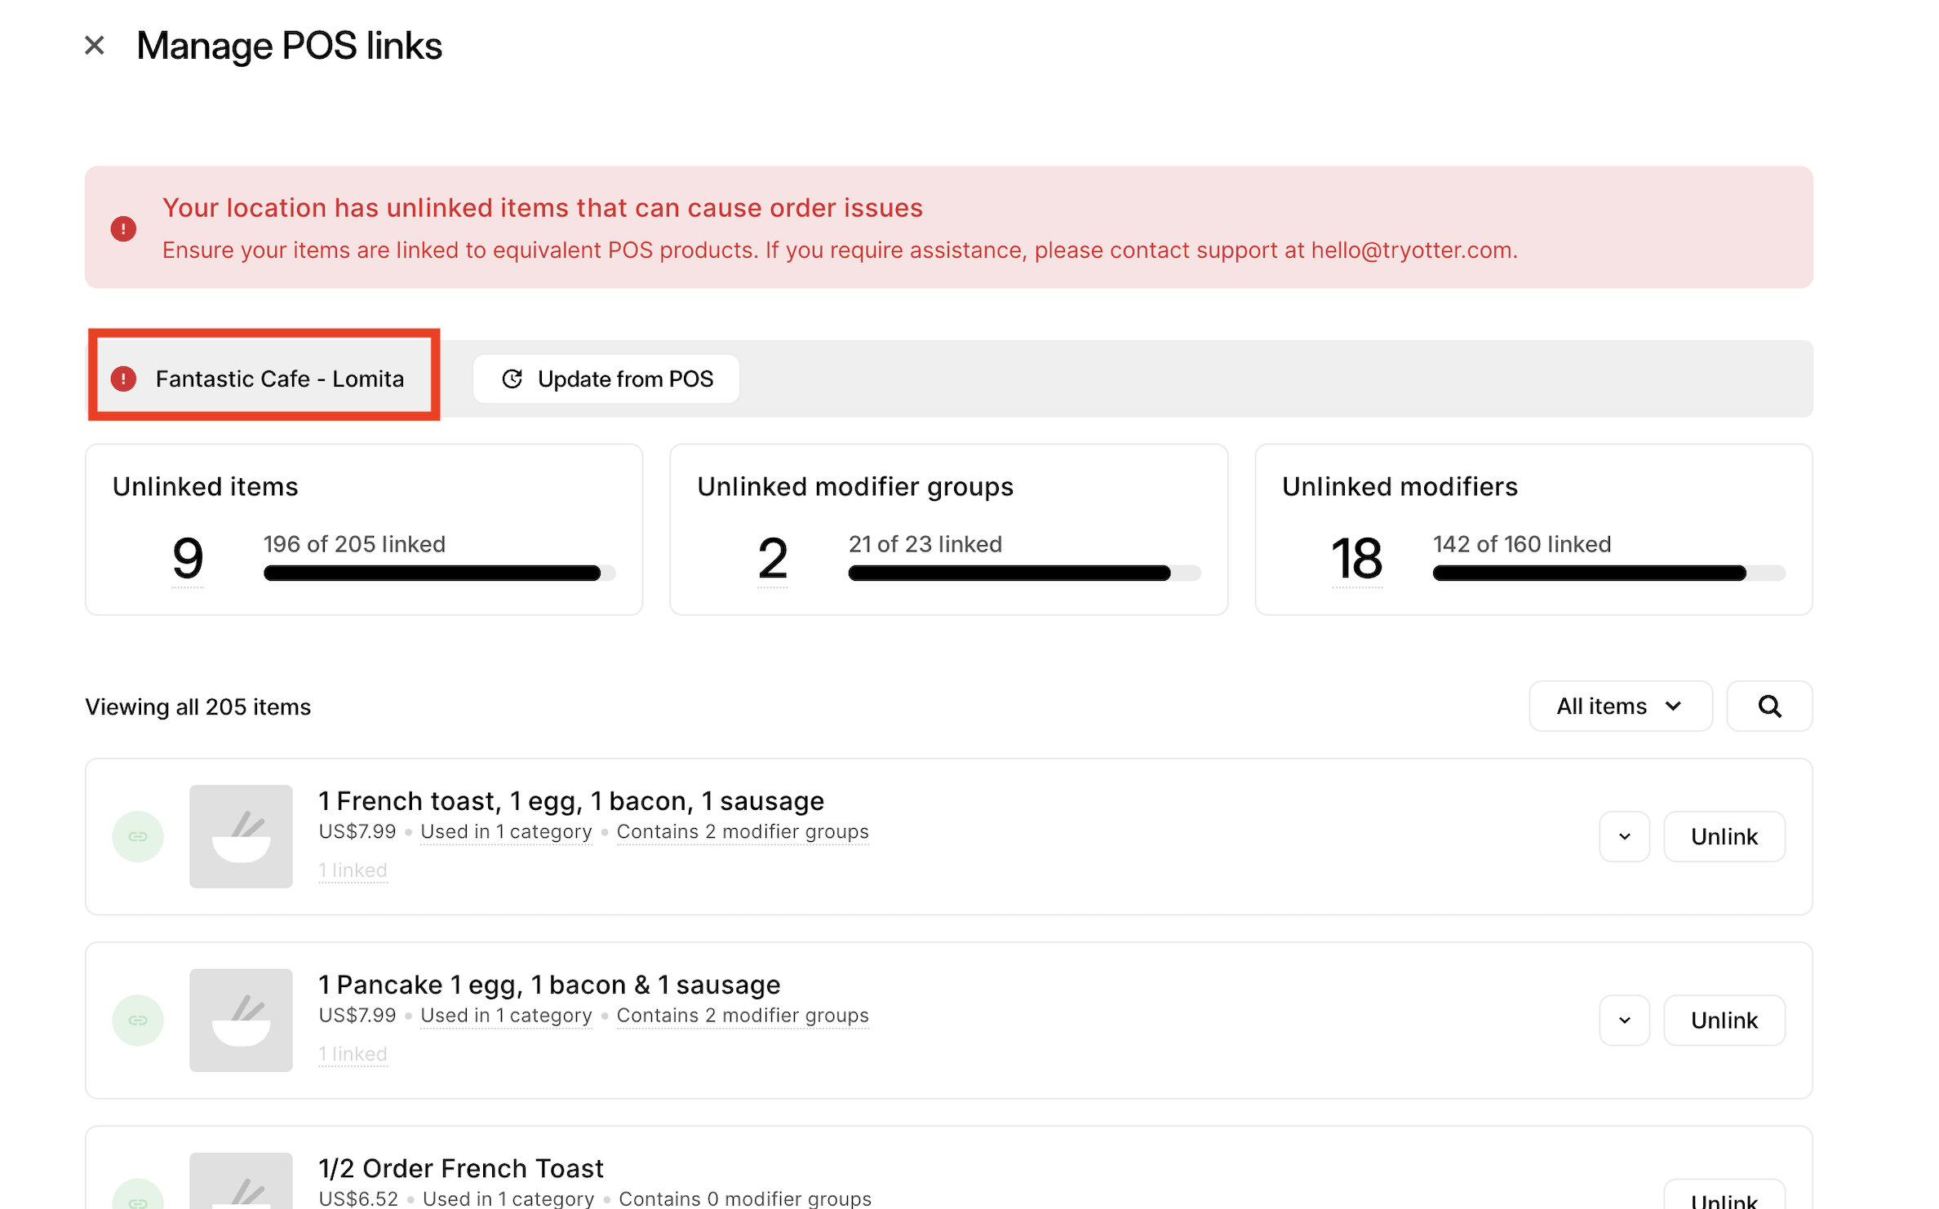Unlink the 1 Pancake item
The height and width of the screenshot is (1209, 1939).
coord(1724,1020)
